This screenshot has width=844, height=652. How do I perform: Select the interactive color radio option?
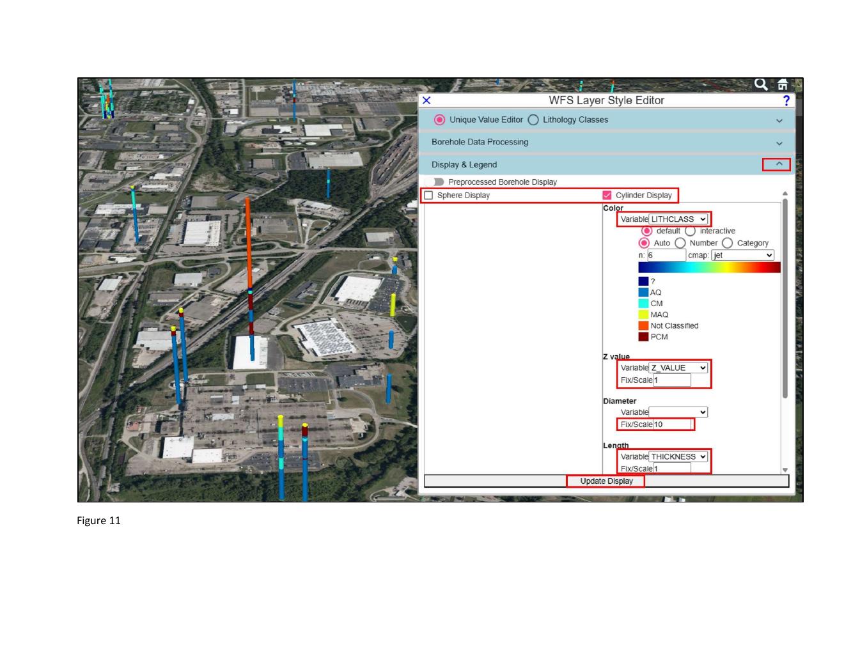point(691,231)
